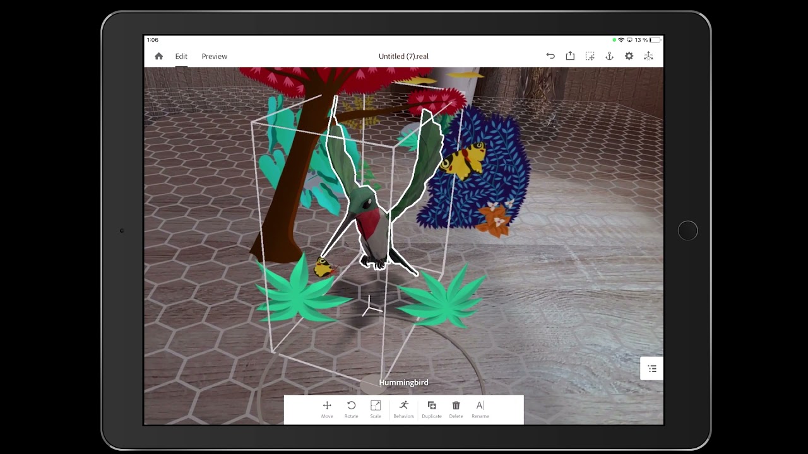This screenshot has width=808, height=454.
Task: Tap the Hummingbird name label
Action: 403,383
